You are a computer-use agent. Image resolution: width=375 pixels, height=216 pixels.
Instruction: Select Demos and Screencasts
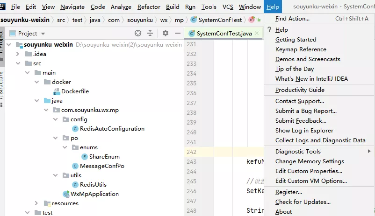coord(319,59)
